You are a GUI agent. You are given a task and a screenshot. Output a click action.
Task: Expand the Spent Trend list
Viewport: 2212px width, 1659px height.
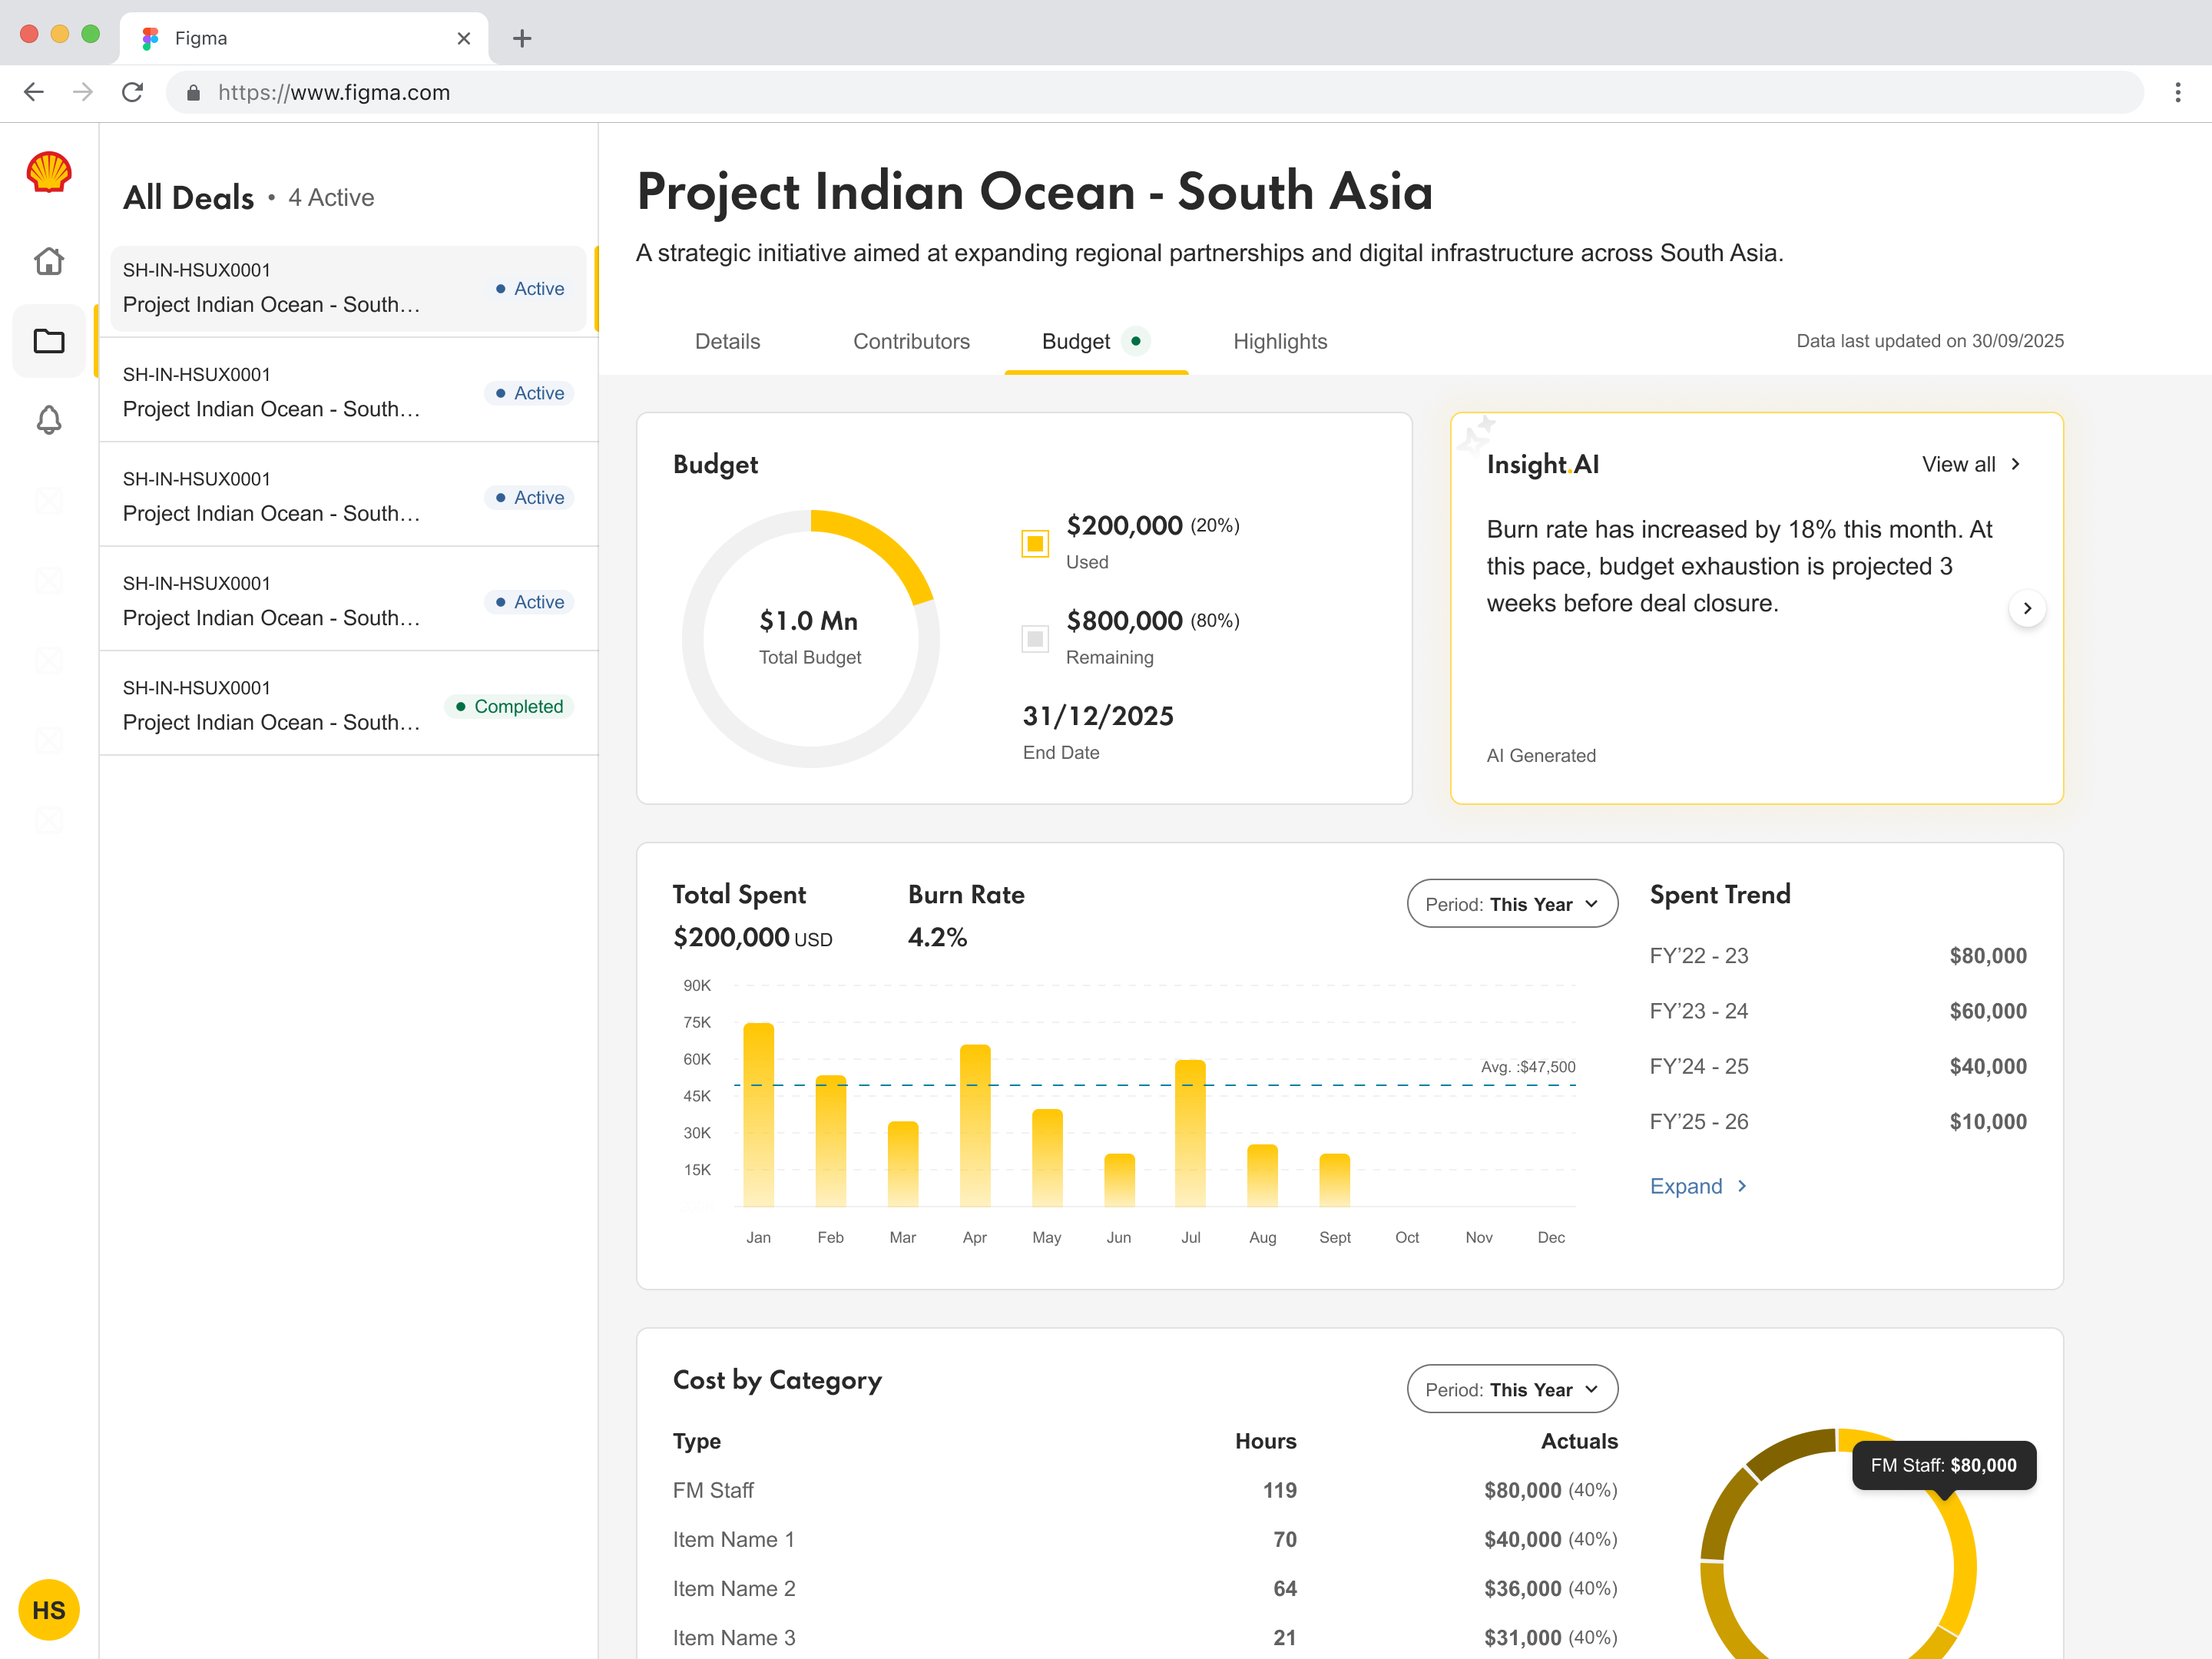(1698, 1186)
